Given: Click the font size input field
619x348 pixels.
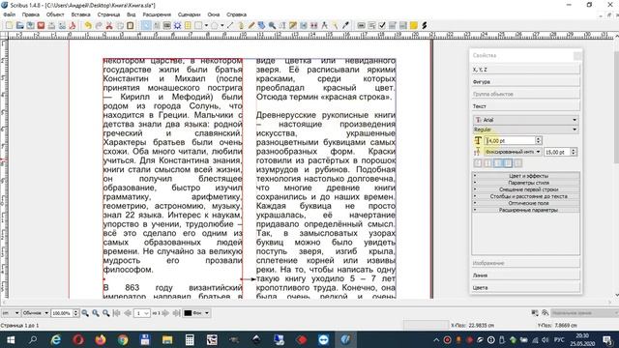Looking at the screenshot, I should (x=510, y=140).
